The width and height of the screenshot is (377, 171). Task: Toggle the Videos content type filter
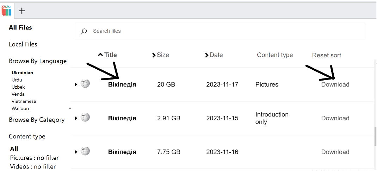pos(33,166)
